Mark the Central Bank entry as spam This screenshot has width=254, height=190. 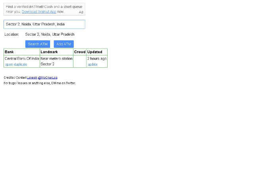[x=9, y=64]
